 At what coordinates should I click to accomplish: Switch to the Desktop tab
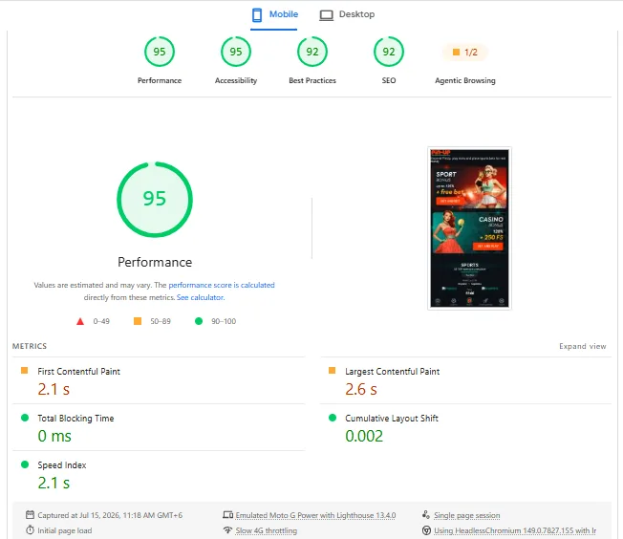[347, 14]
